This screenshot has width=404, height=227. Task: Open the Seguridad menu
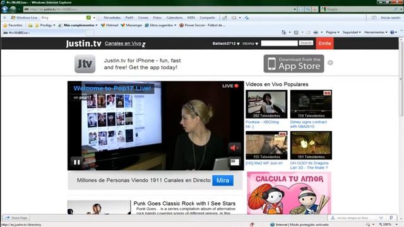click(x=352, y=32)
